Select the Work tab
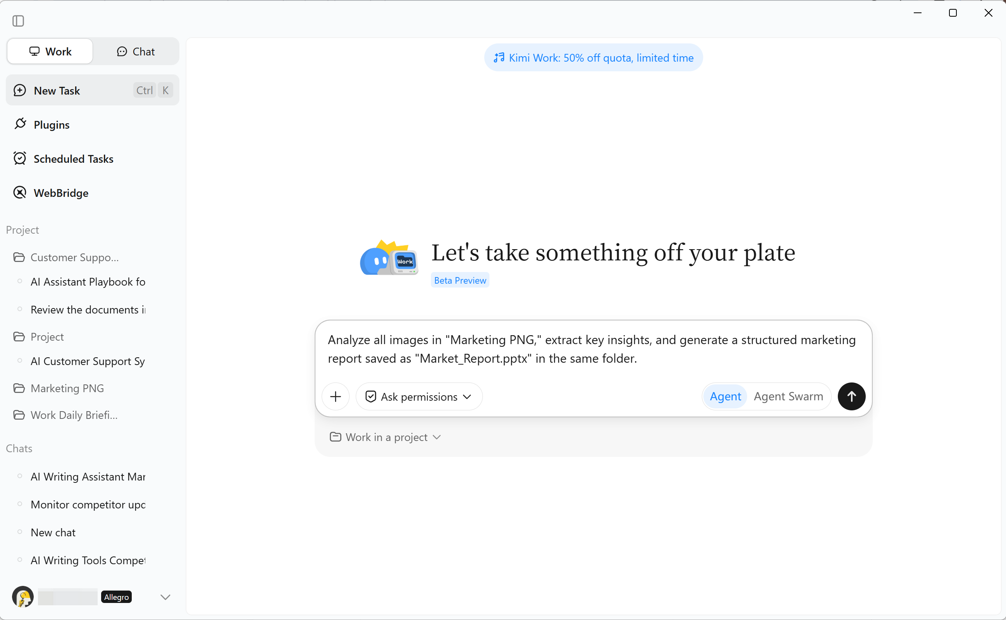 coord(50,51)
